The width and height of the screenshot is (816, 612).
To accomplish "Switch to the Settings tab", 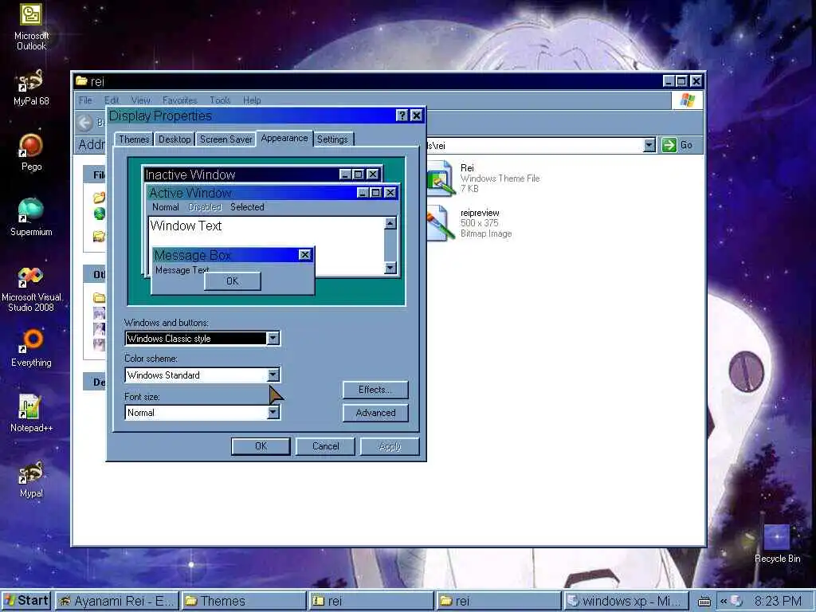I will tap(332, 139).
